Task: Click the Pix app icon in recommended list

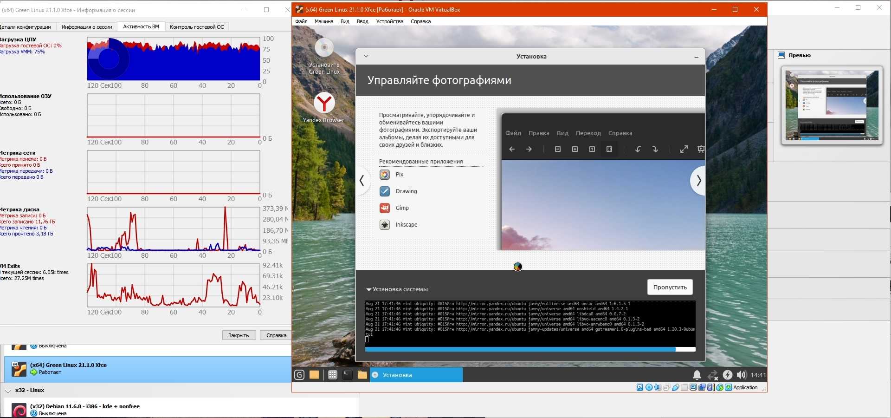Action: coord(385,175)
